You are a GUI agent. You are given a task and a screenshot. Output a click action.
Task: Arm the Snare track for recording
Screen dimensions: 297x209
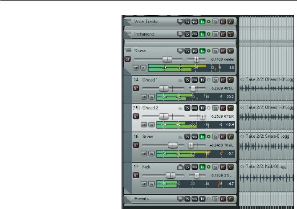(136, 145)
